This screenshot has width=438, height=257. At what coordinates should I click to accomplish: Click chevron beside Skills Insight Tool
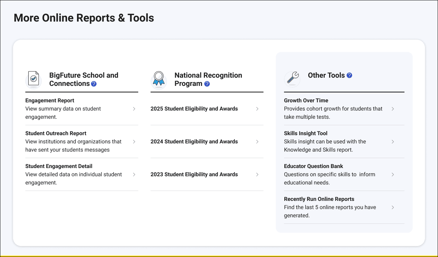coord(393,142)
